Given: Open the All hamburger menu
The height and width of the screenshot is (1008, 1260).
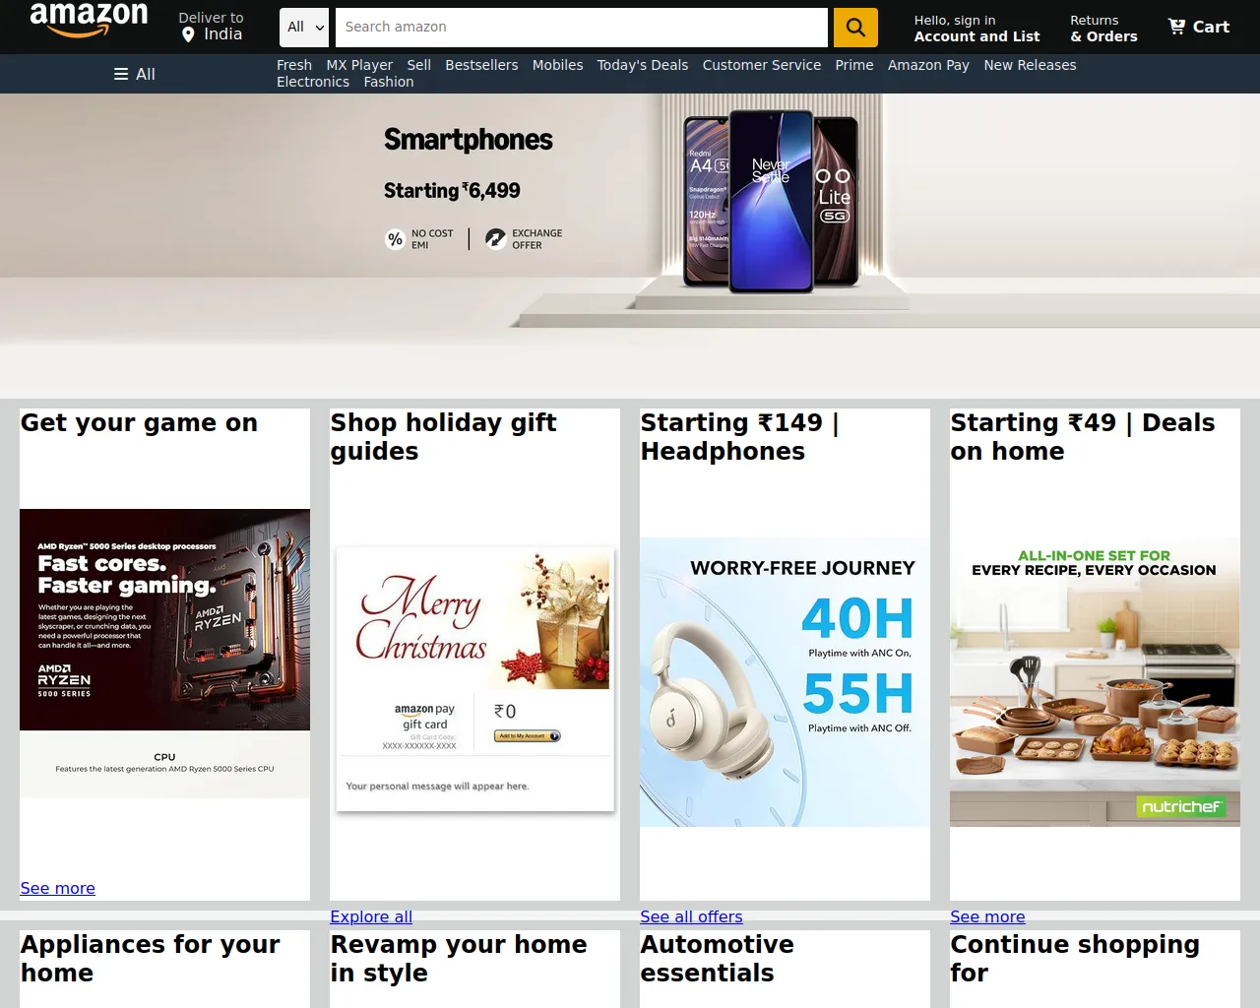Looking at the screenshot, I should (x=135, y=74).
